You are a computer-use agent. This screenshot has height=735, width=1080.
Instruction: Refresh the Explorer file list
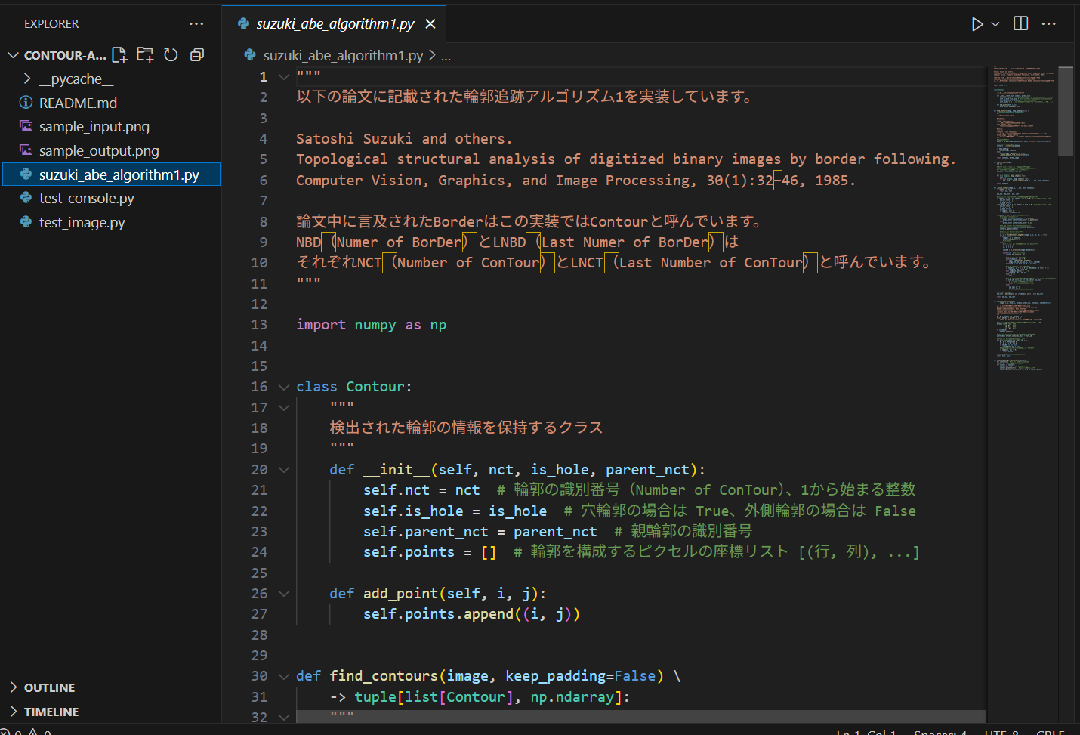[171, 54]
